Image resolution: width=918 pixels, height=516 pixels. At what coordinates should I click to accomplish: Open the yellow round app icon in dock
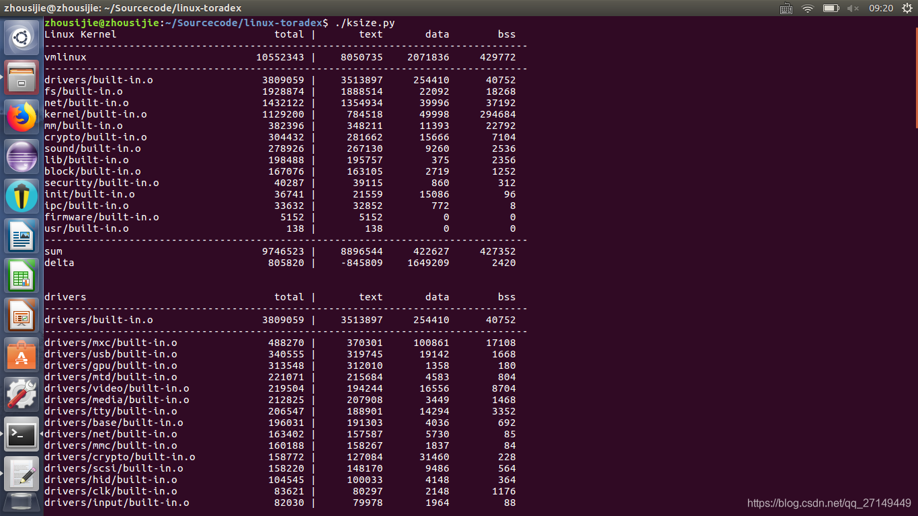22,196
